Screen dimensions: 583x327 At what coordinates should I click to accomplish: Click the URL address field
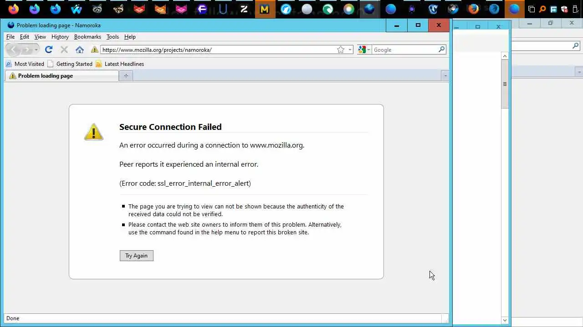click(219, 50)
